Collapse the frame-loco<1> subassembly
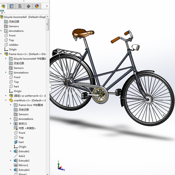The image size is (175, 175). tap(1, 54)
